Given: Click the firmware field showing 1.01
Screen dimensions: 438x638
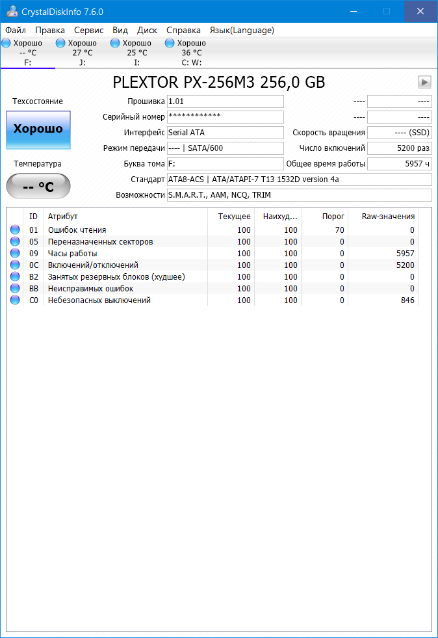Looking at the screenshot, I should point(225,101).
